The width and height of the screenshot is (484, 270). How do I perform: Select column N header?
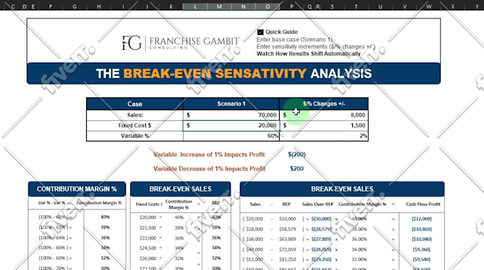[x=243, y=6]
